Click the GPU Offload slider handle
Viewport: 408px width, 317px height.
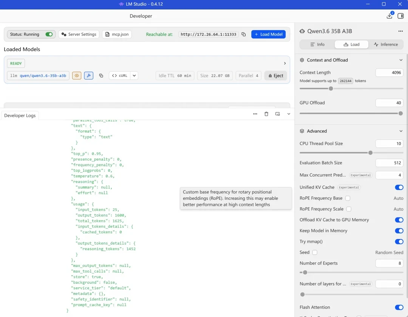(x=400, y=113)
